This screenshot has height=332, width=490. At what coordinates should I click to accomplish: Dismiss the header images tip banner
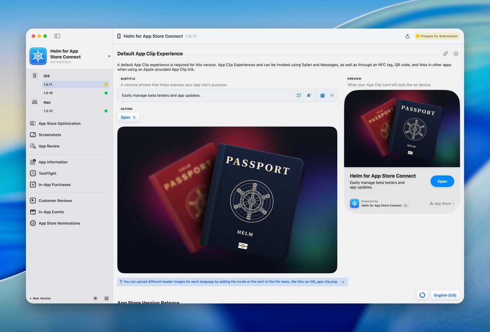point(343,282)
